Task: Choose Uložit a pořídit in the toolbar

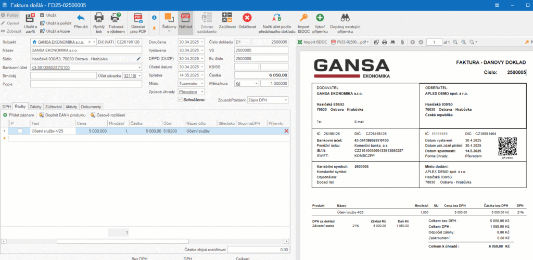Action: tap(56, 23)
